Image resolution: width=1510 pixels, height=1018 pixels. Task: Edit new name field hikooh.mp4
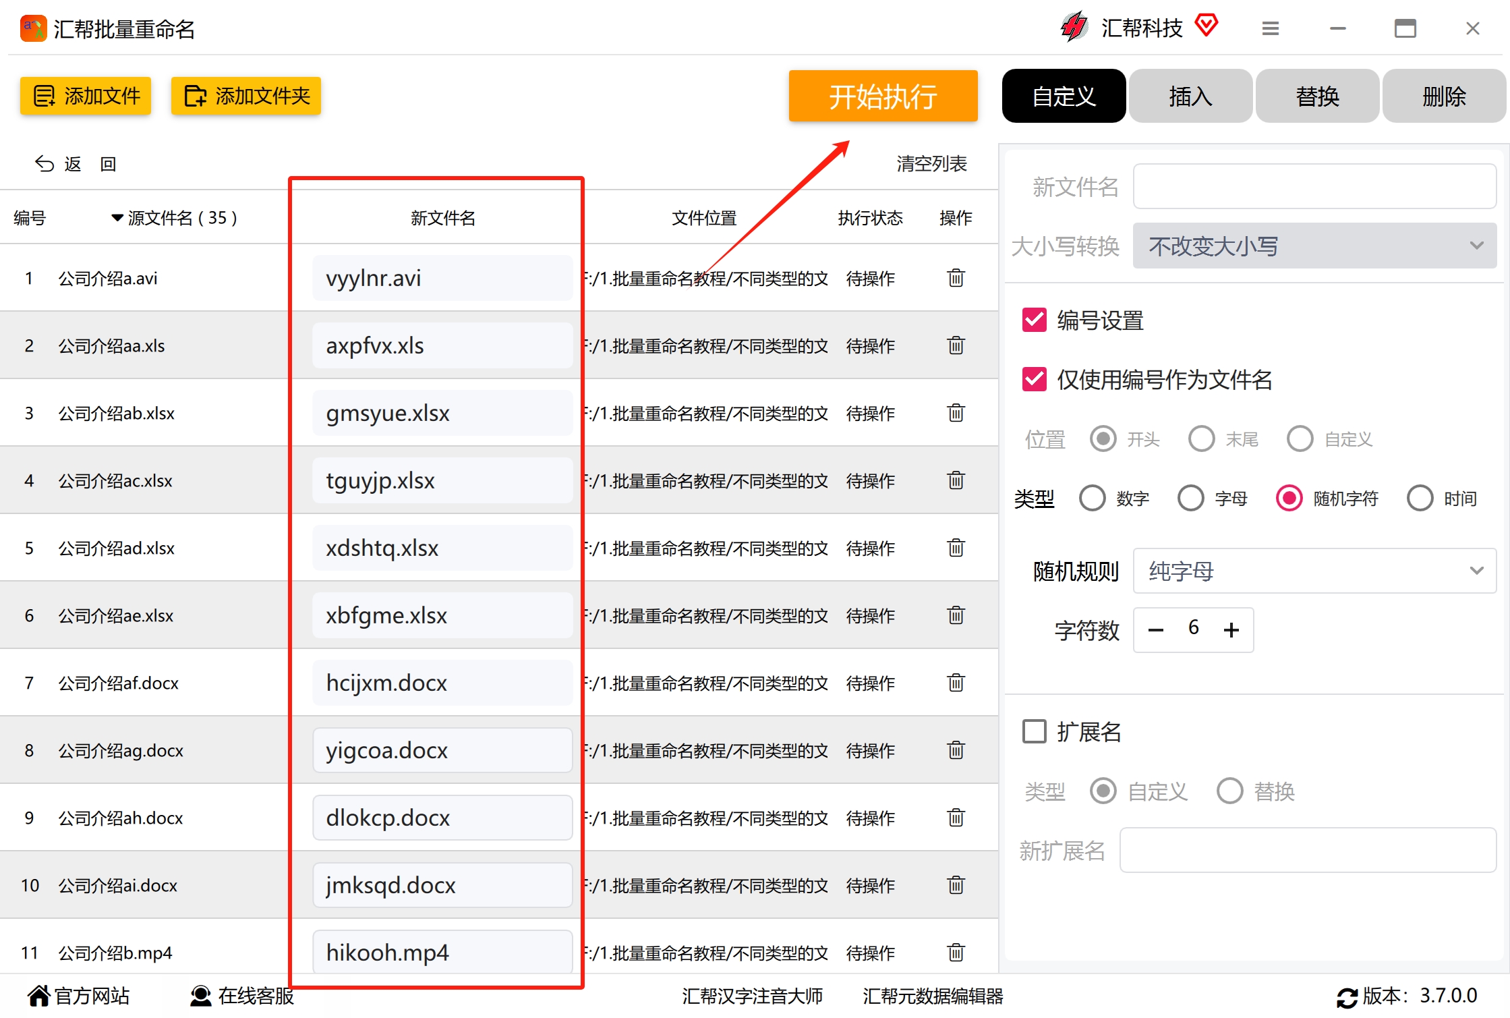click(x=442, y=953)
